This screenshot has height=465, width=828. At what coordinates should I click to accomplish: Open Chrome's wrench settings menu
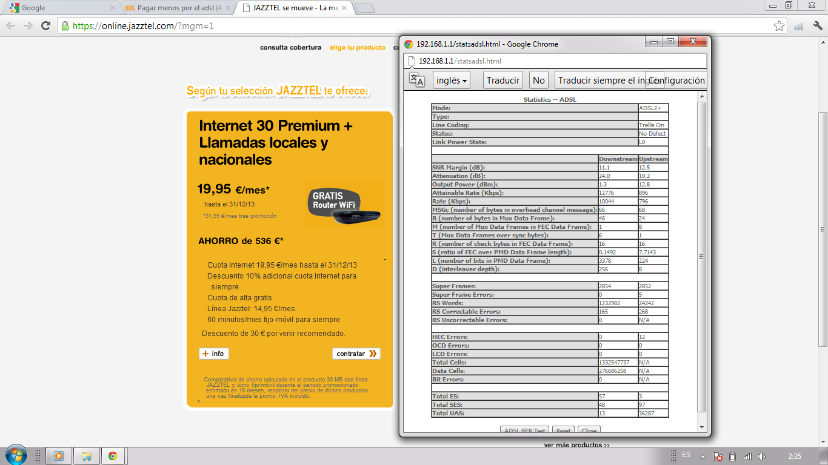(817, 26)
